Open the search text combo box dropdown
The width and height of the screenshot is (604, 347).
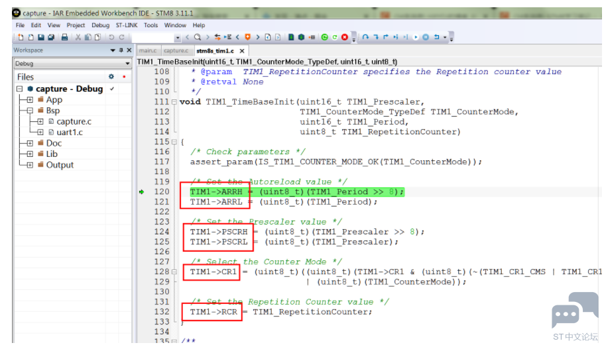pyautogui.click(x=178, y=38)
